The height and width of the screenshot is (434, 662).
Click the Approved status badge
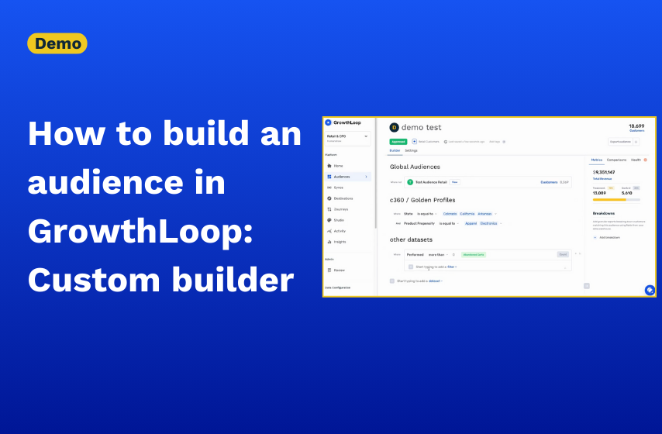398,142
